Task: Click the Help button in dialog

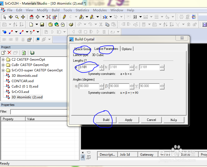Action: point(174,120)
